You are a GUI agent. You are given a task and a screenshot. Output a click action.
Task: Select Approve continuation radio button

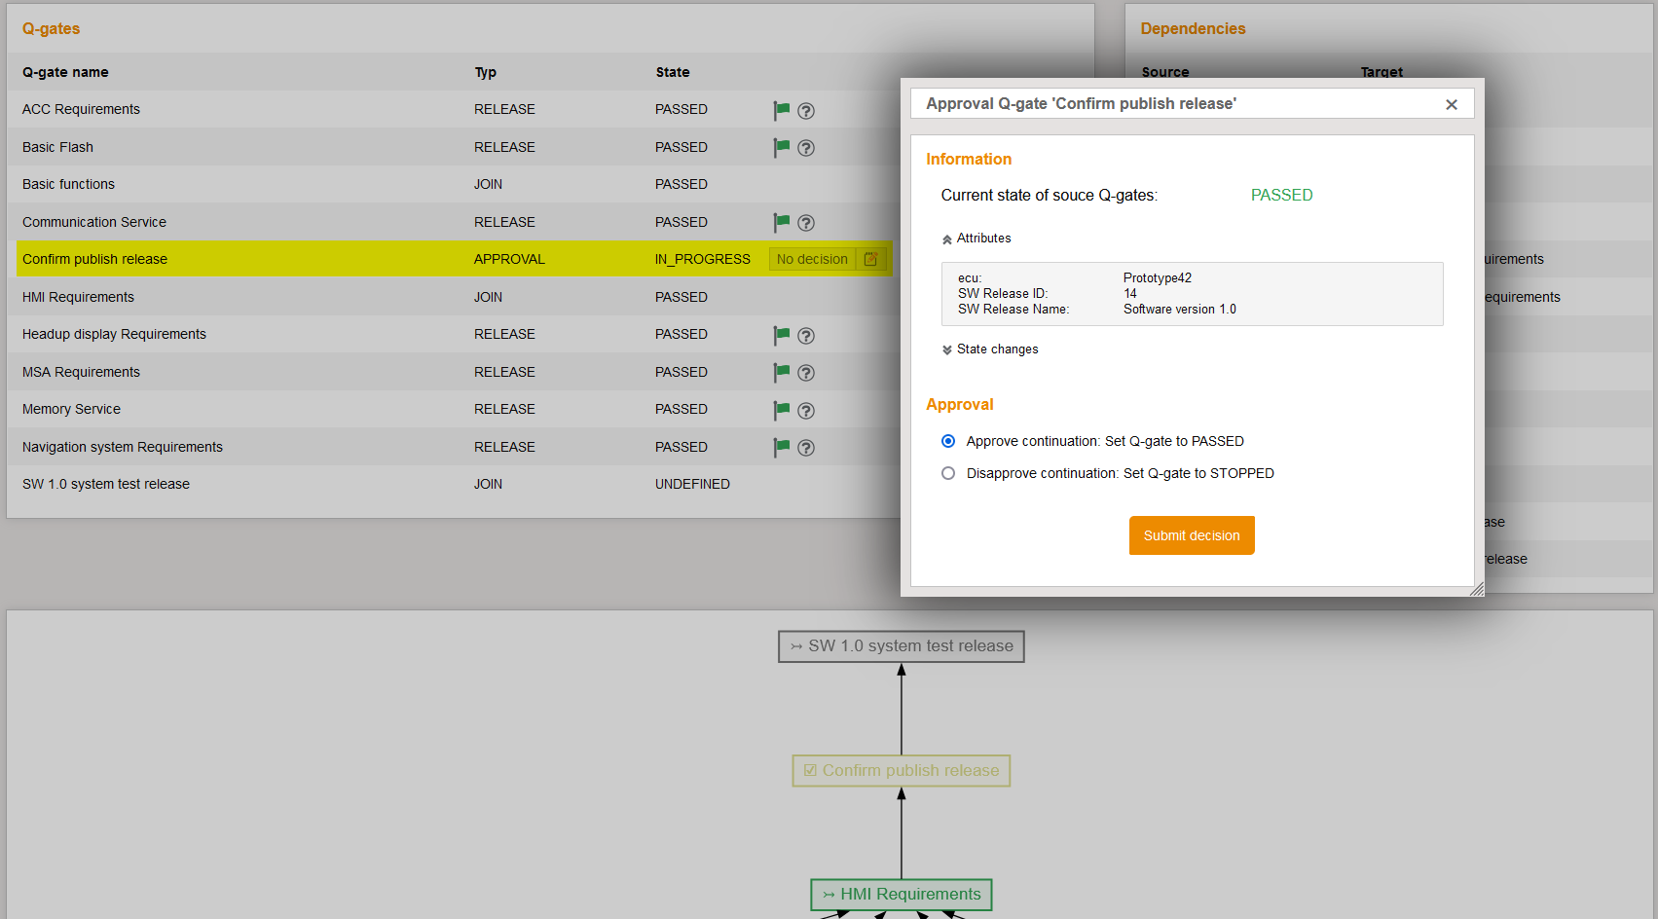[x=948, y=441]
